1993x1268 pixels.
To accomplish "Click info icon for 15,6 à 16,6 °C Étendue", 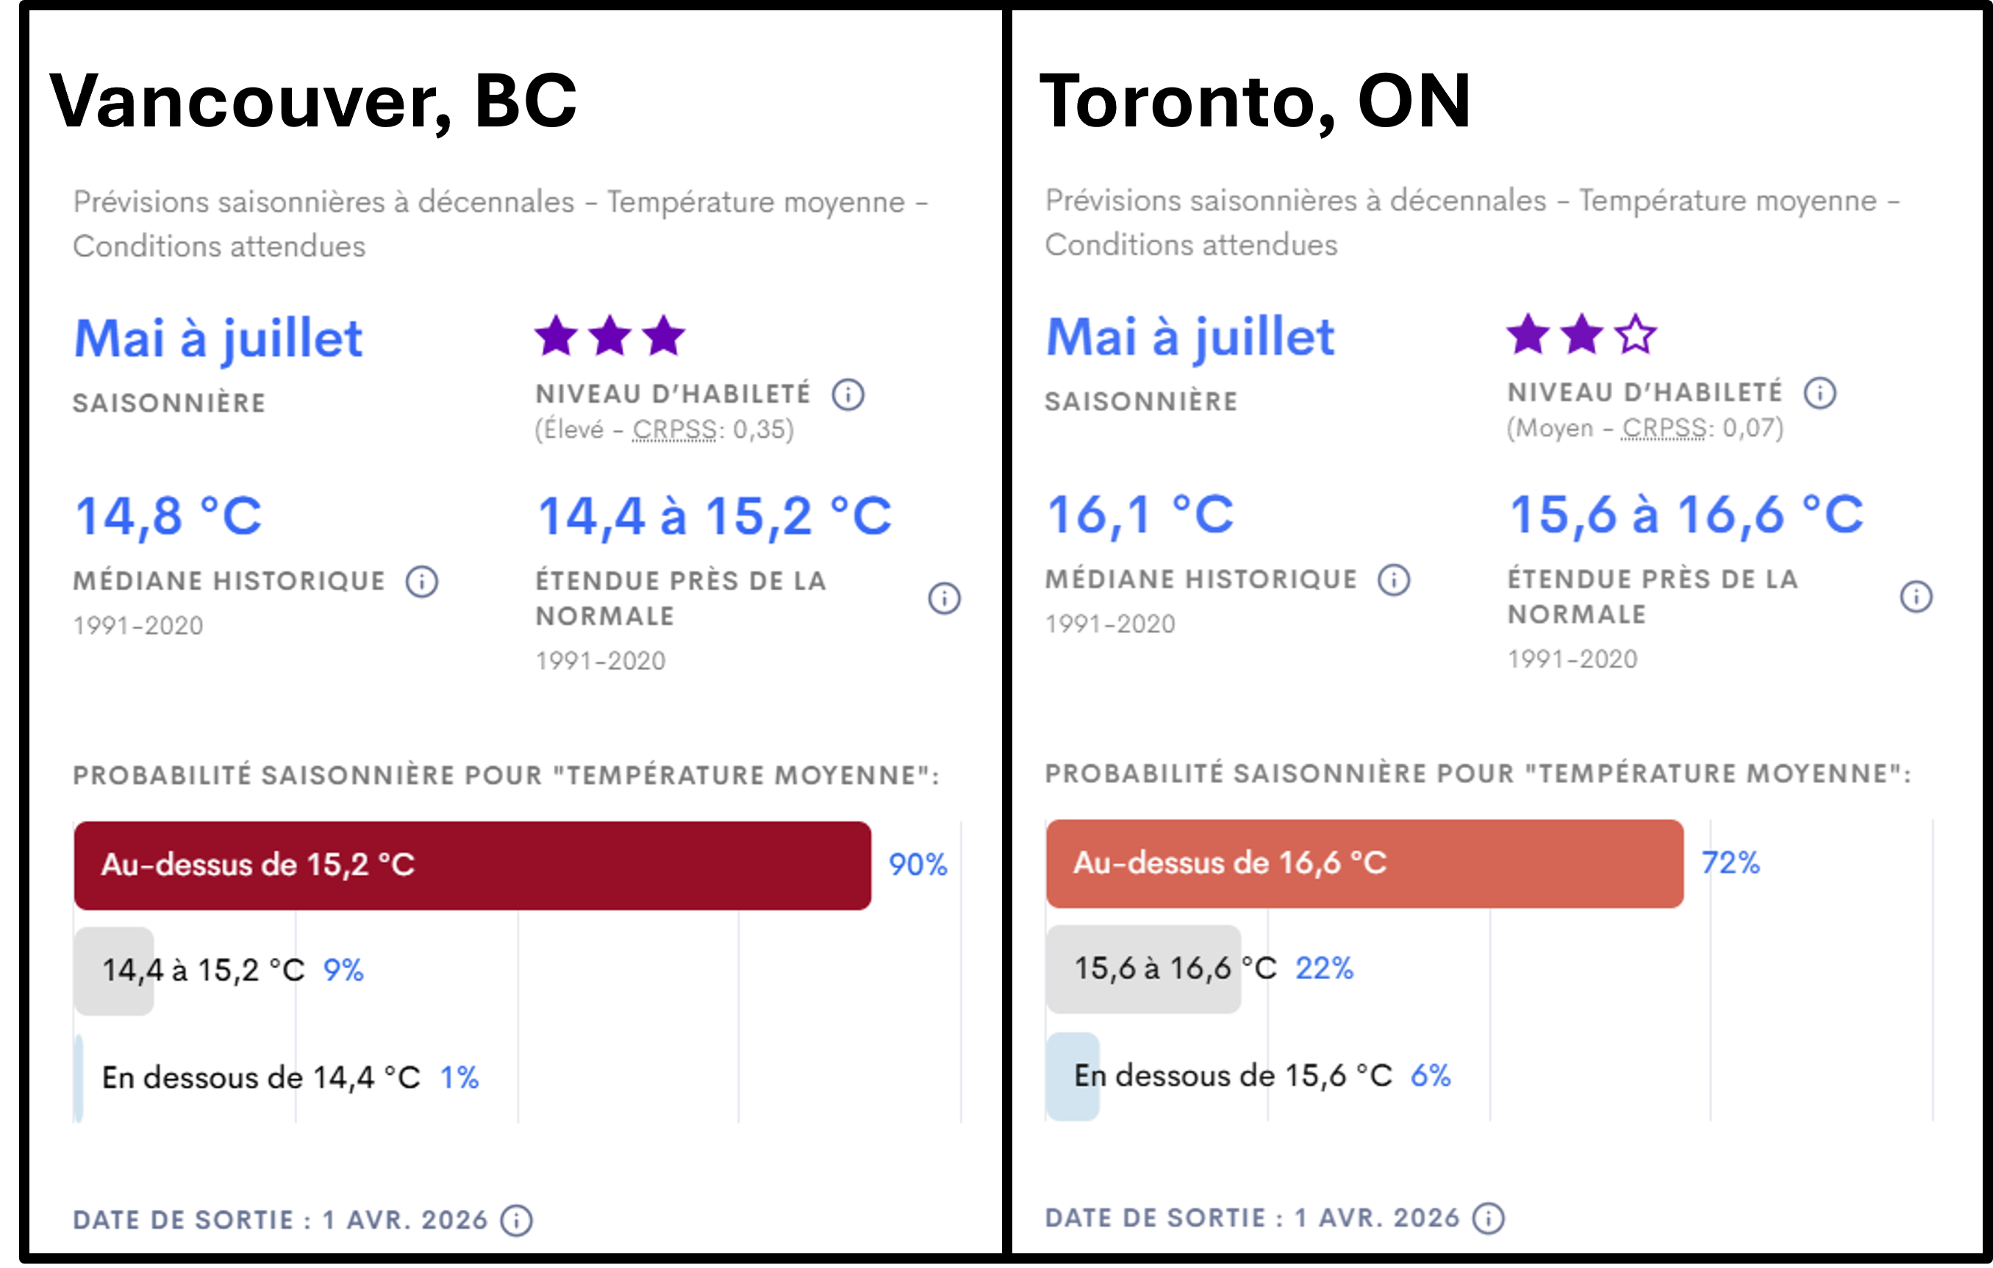I will 1915,597.
